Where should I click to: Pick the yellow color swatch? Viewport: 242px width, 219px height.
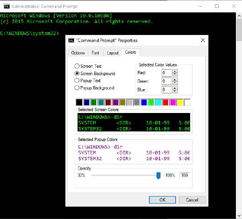[x=180, y=102]
